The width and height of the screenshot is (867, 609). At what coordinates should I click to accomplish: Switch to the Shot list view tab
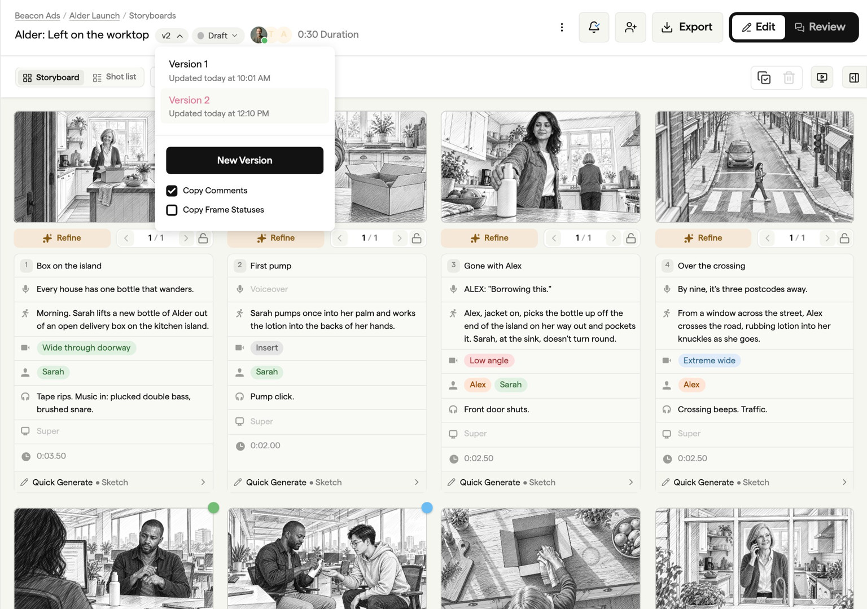click(x=115, y=77)
